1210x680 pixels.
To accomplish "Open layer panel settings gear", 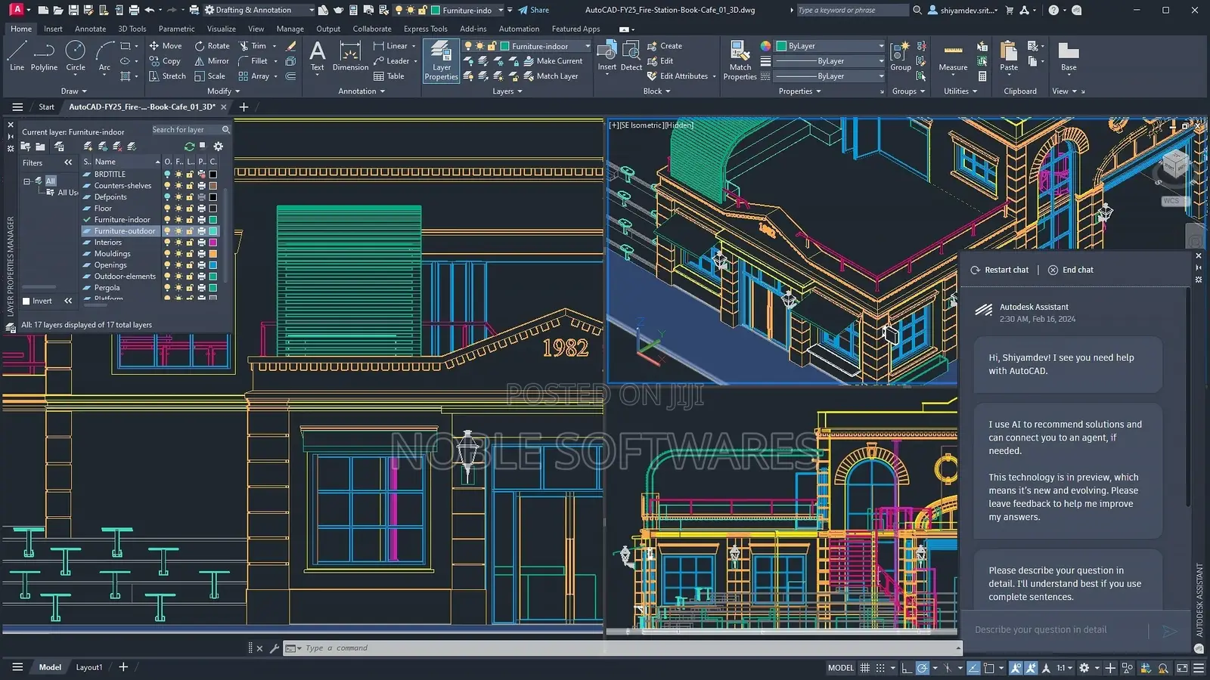I will tap(219, 147).
